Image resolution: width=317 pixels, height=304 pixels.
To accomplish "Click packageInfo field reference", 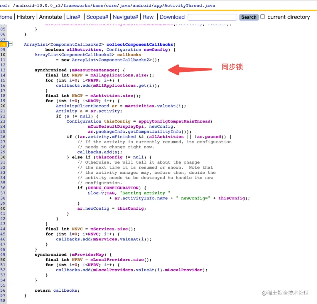I will click(110, 132).
